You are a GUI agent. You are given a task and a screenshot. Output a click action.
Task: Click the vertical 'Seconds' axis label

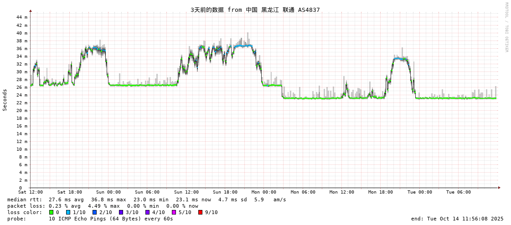pyautogui.click(x=5, y=100)
